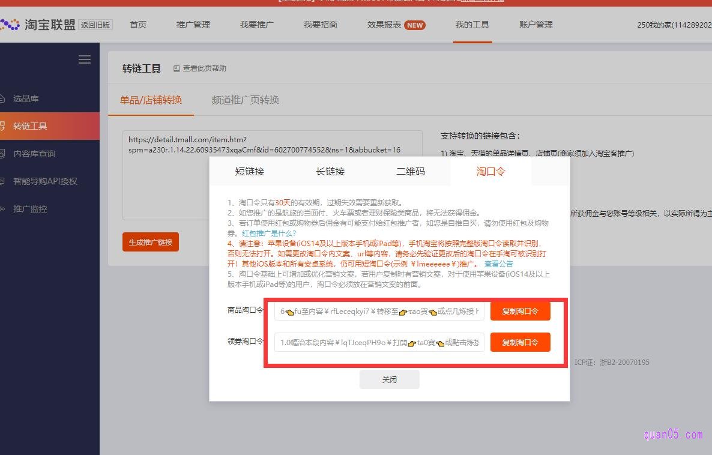Switch to 短链接 tab in dialog

(249, 171)
